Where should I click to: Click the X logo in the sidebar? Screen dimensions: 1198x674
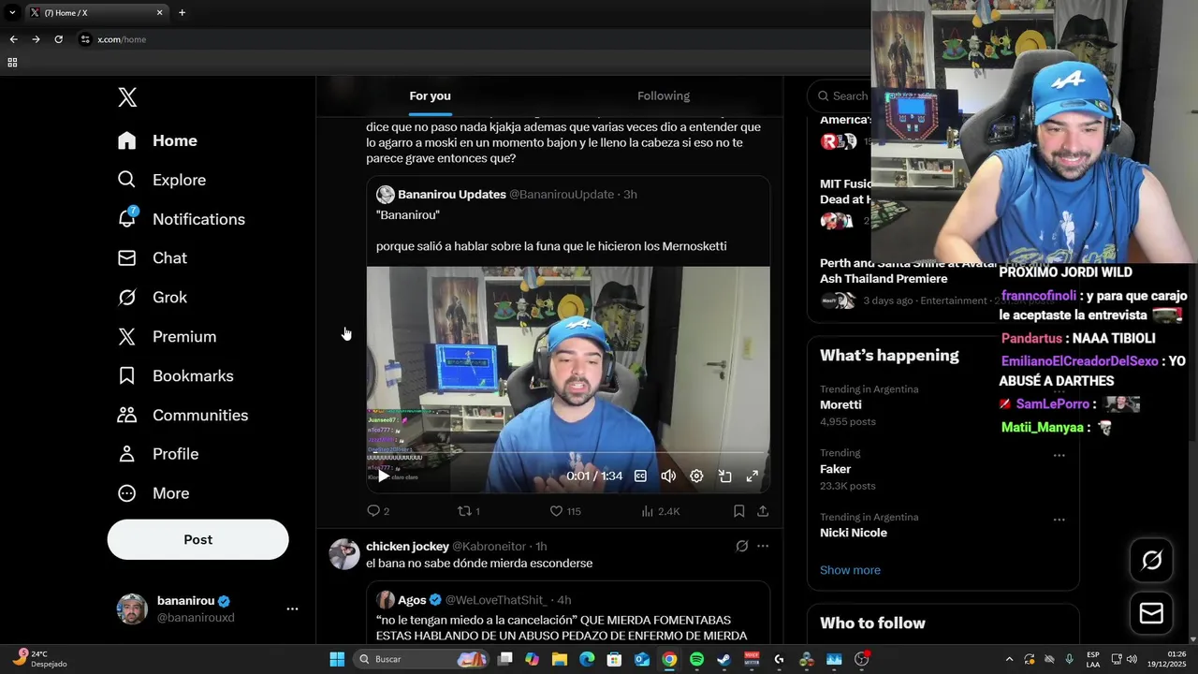pyautogui.click(x=127, y=96)
